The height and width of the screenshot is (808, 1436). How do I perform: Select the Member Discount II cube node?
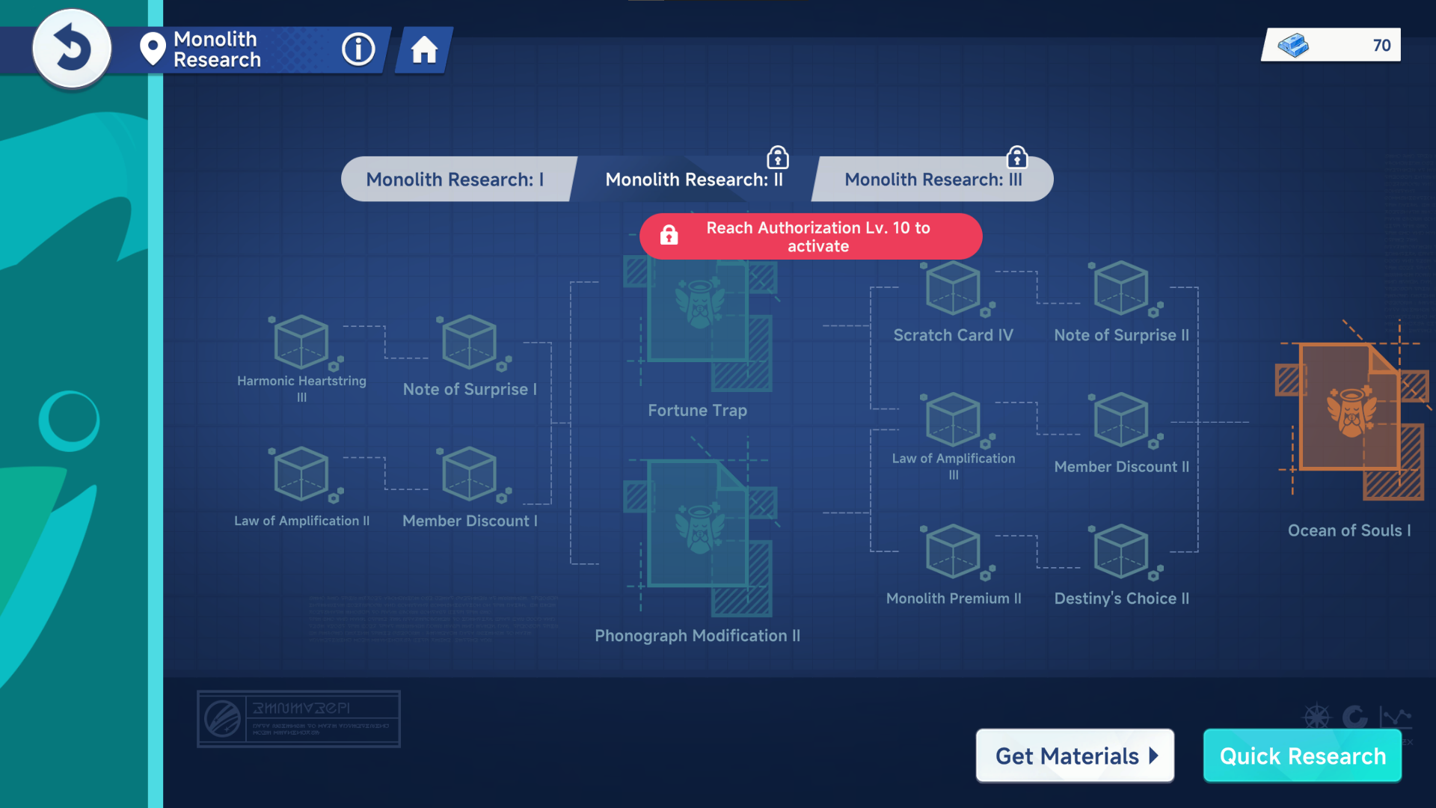[1121, 422]
